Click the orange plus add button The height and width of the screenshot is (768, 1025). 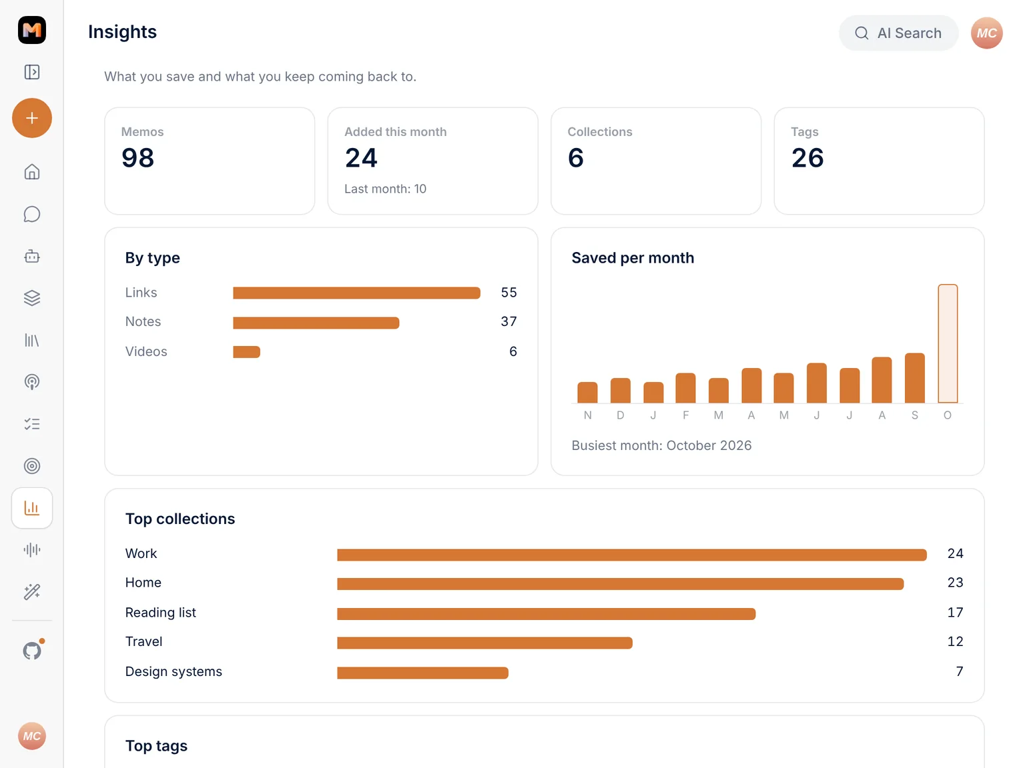click(32, 118)
